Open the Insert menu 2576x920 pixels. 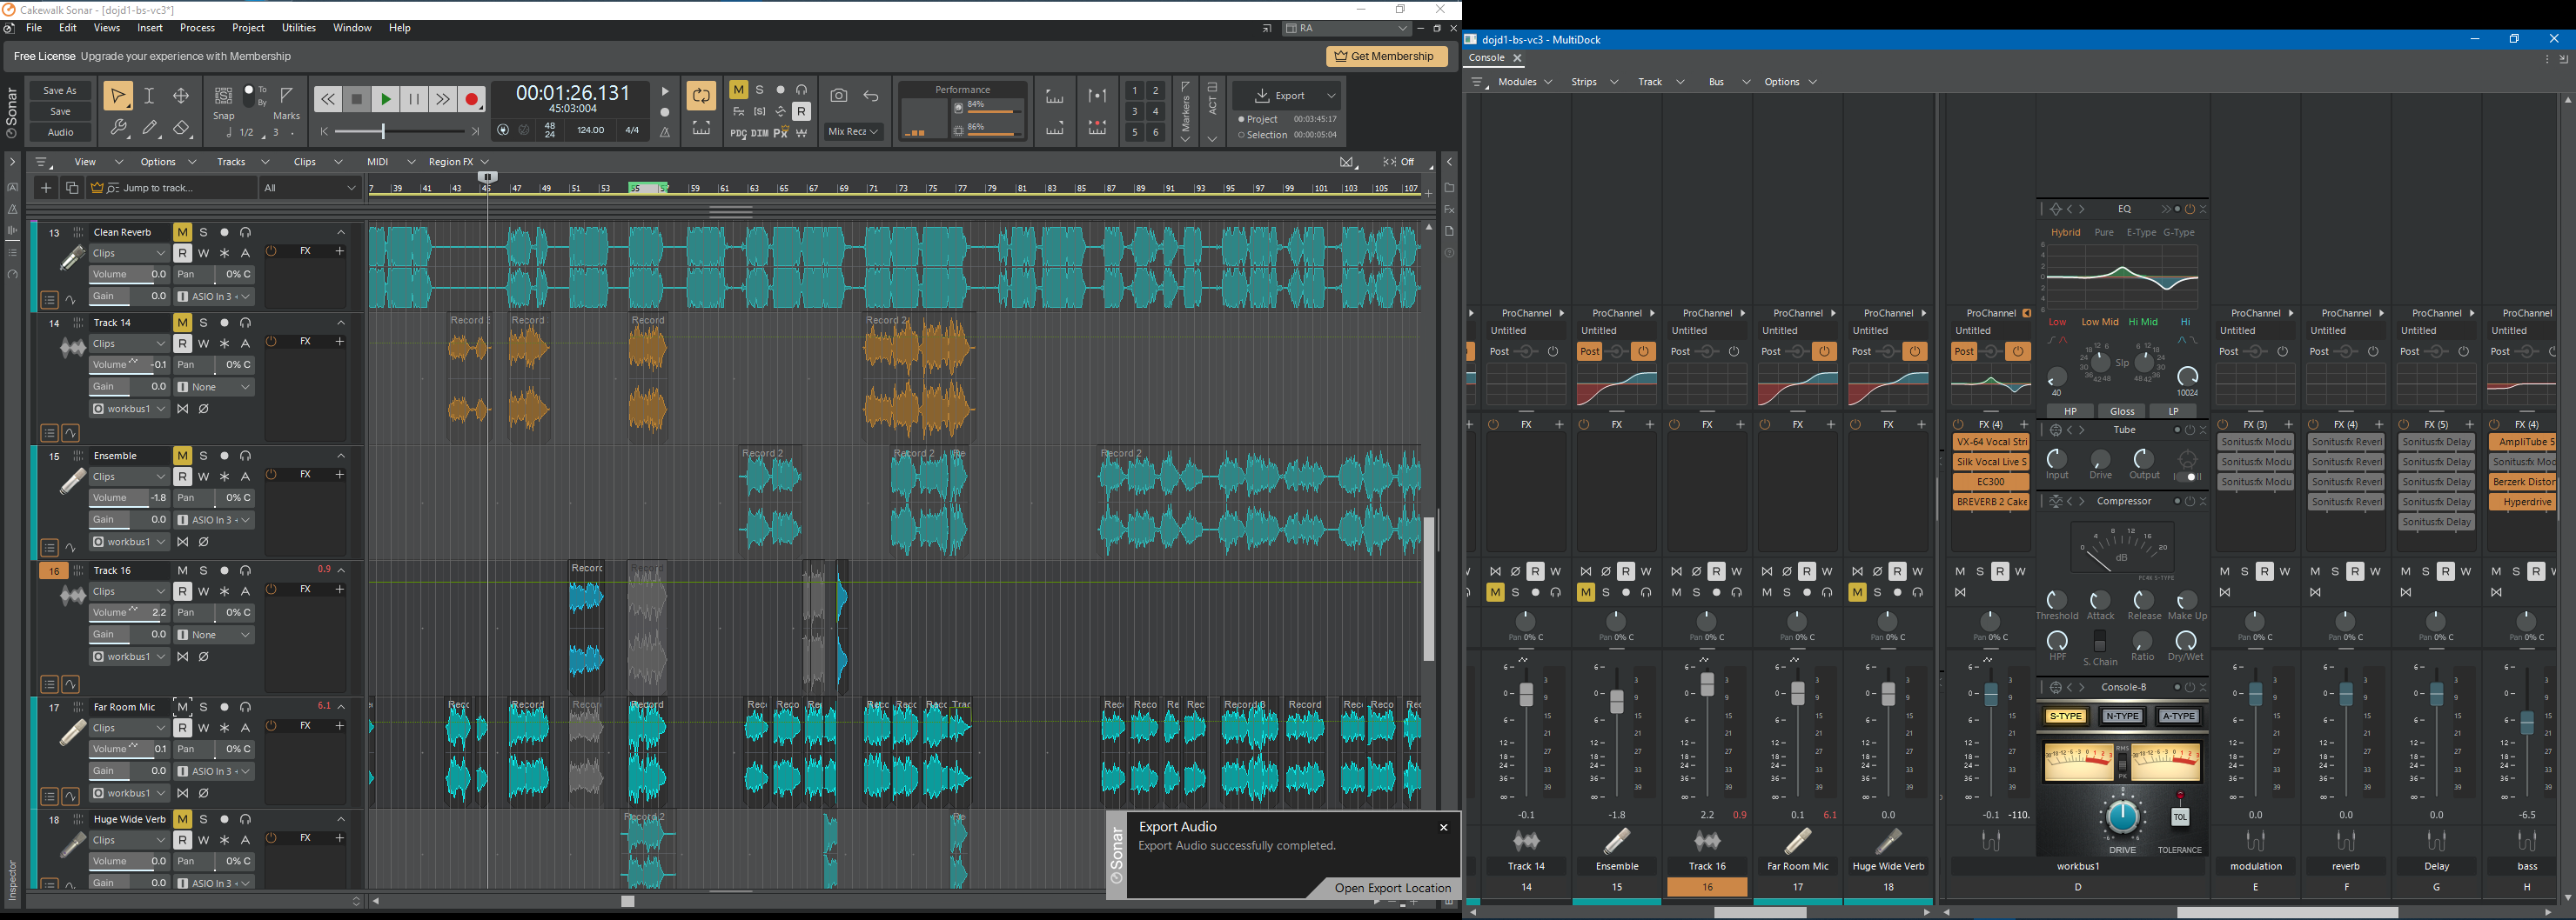(x=150, y=28)
